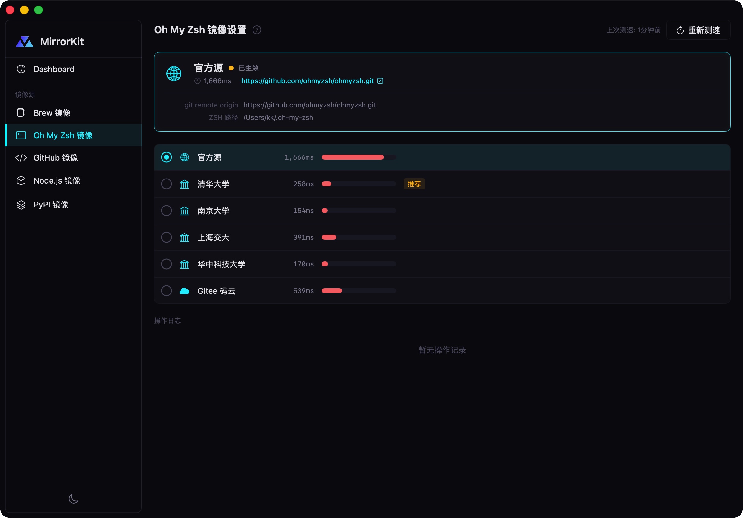
Task: Select the 官方源 radio button
Action: pyautogui.click(x=166, y=157)
